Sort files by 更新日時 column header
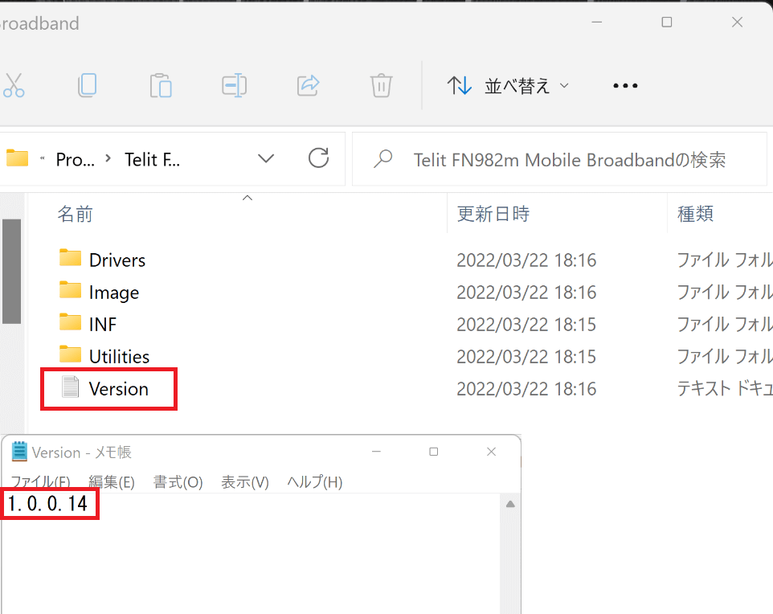773x614 pixels. coord(493,214)
